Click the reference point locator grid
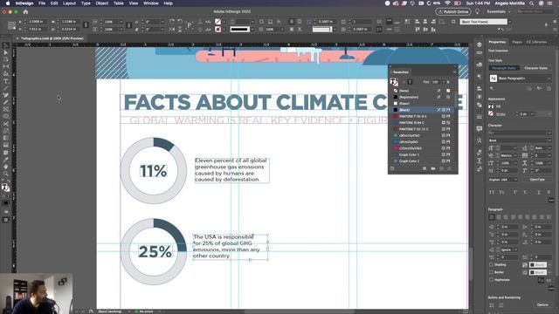Screen dimensions: 559x314 pos(11,25)
